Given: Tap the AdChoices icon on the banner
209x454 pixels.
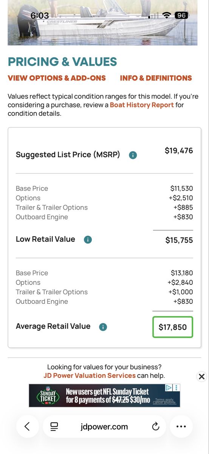Looking at the screenshot, I should [x=169, y=388].
